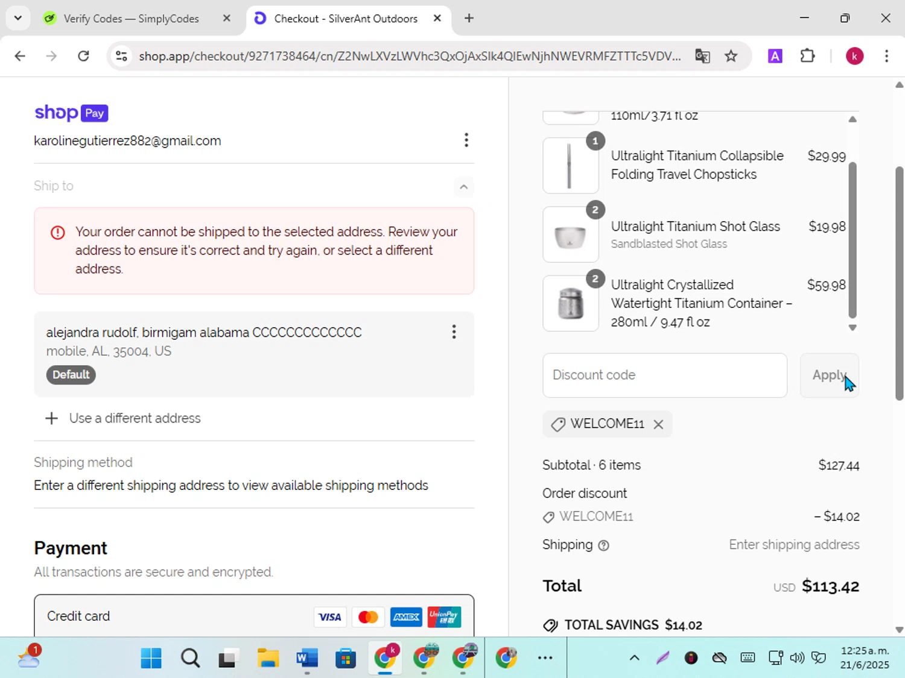Click the order items list scrollbar thumb
The image size is (905, 678).
(853, 239)
